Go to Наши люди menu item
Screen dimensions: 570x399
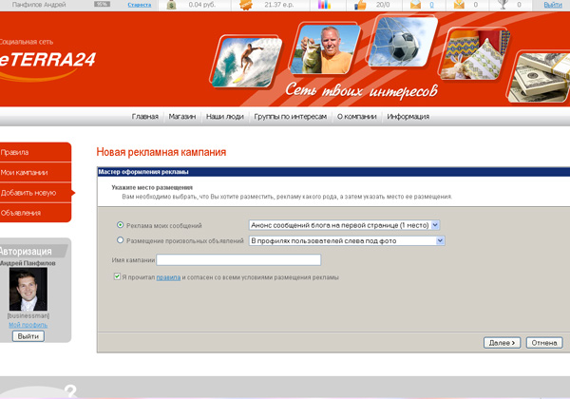tap(224, 117)
